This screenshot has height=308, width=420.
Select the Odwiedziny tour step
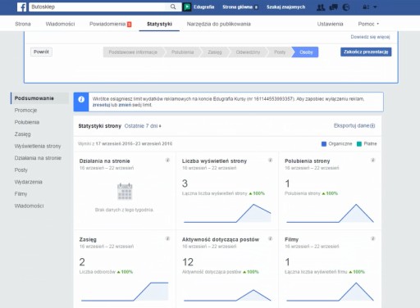pyautogui.click(x=248, y=52)
